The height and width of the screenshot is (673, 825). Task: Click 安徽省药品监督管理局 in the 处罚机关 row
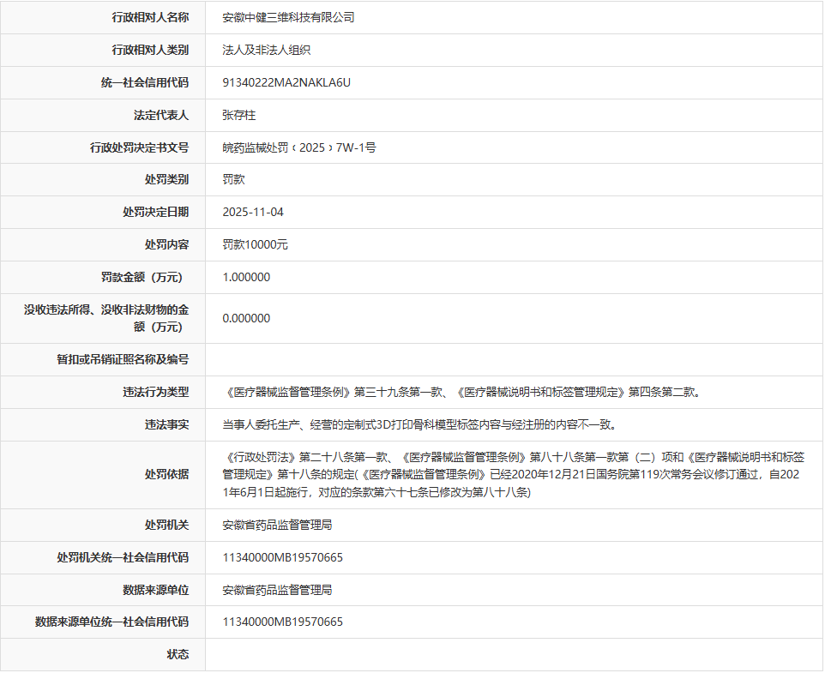click(x=277, y=525)
